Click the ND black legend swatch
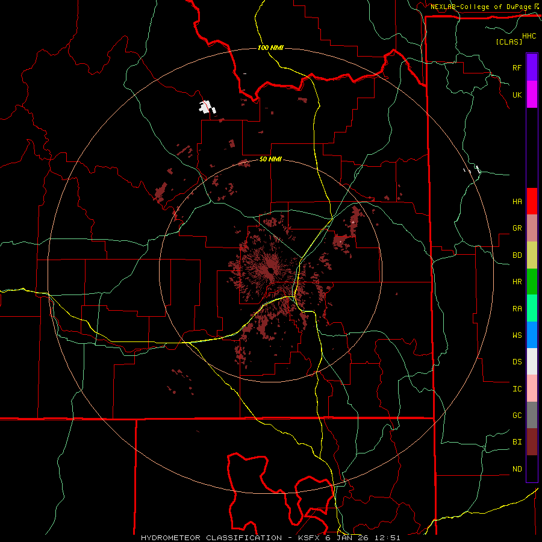The image size is (542, 542). click(532, 469)
